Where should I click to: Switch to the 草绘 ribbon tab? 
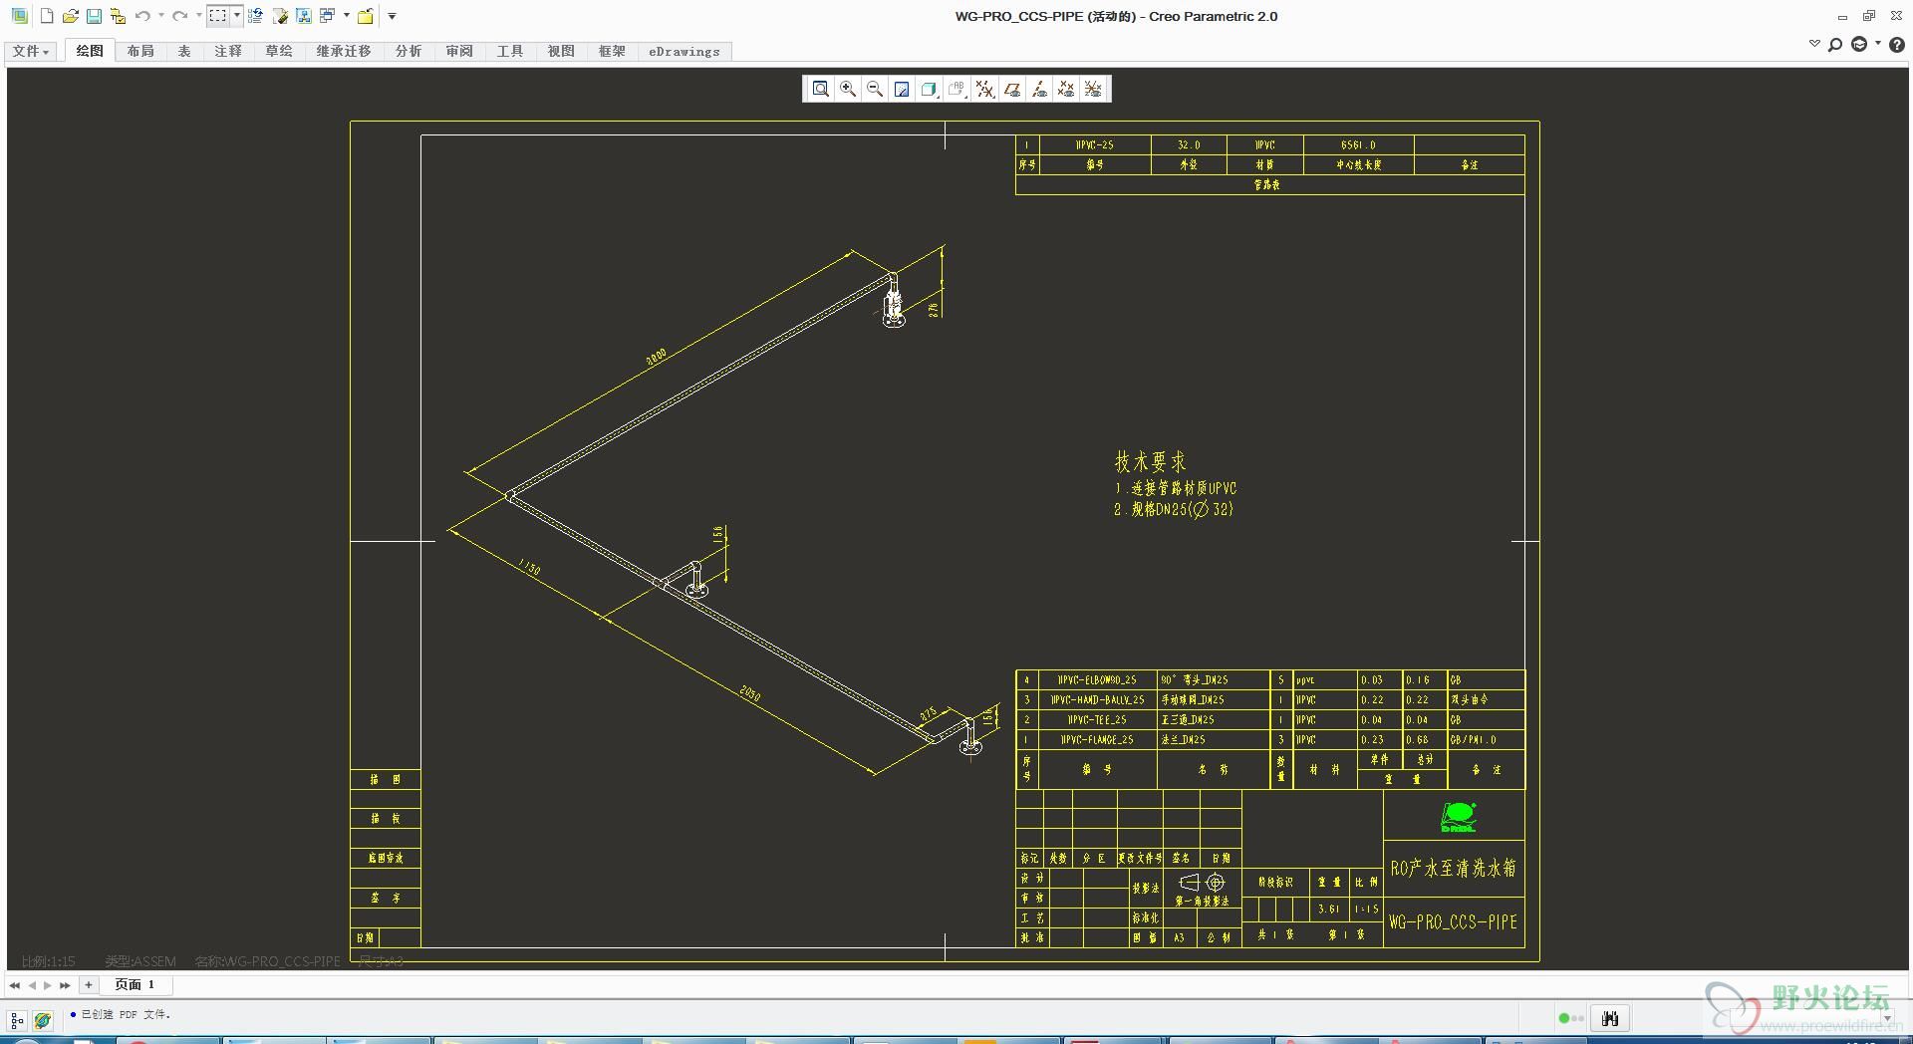coord(279,51)
